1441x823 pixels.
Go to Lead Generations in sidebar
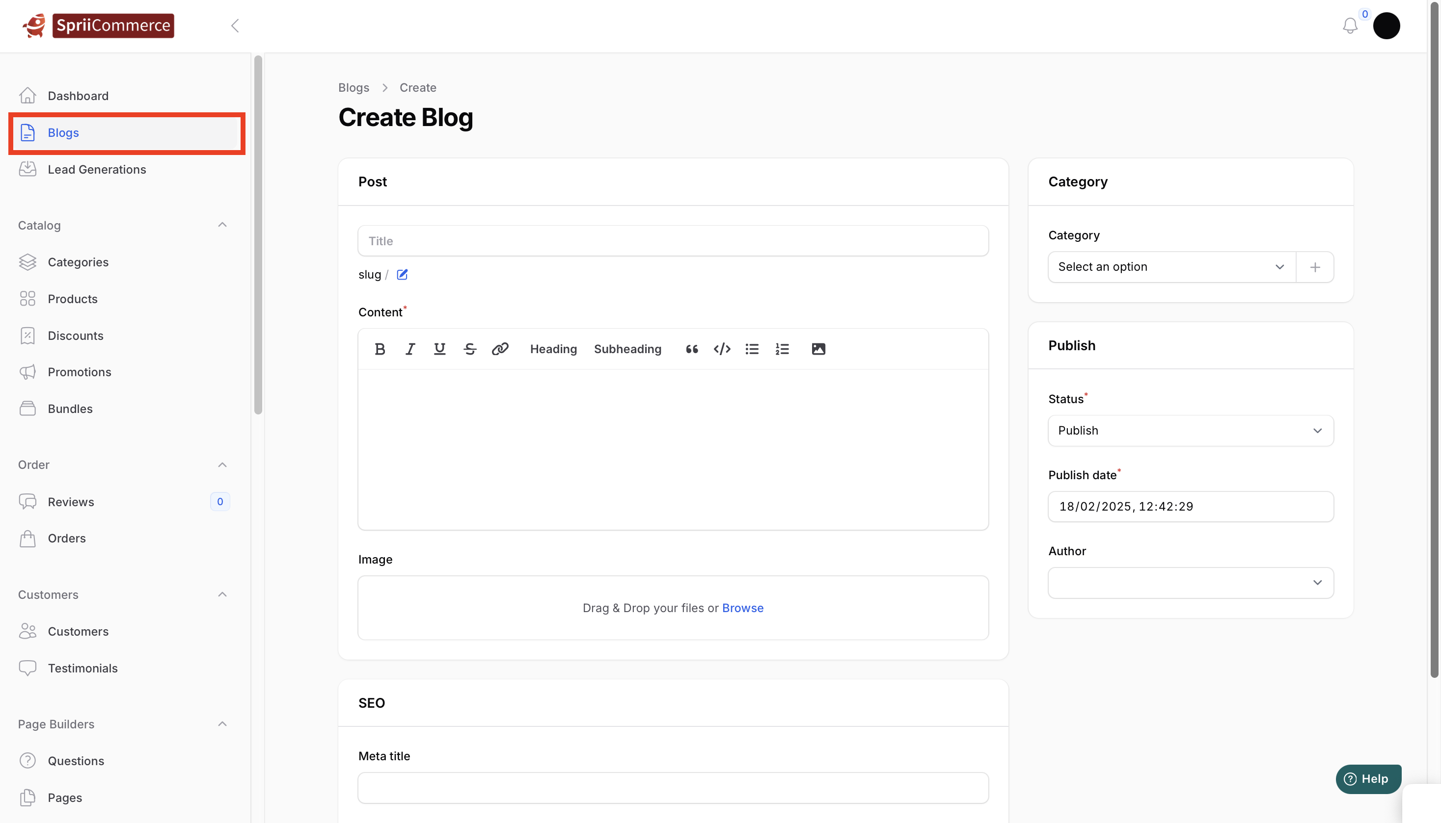[x=97, y=170]
